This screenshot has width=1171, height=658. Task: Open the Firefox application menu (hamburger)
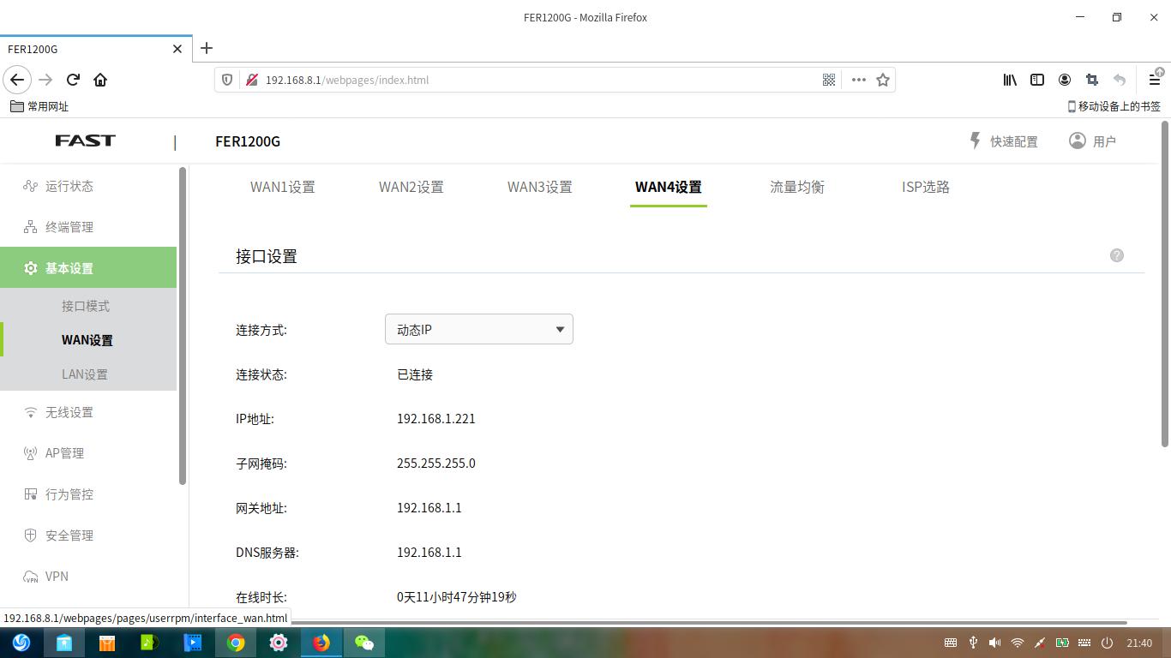(1154, 80)
